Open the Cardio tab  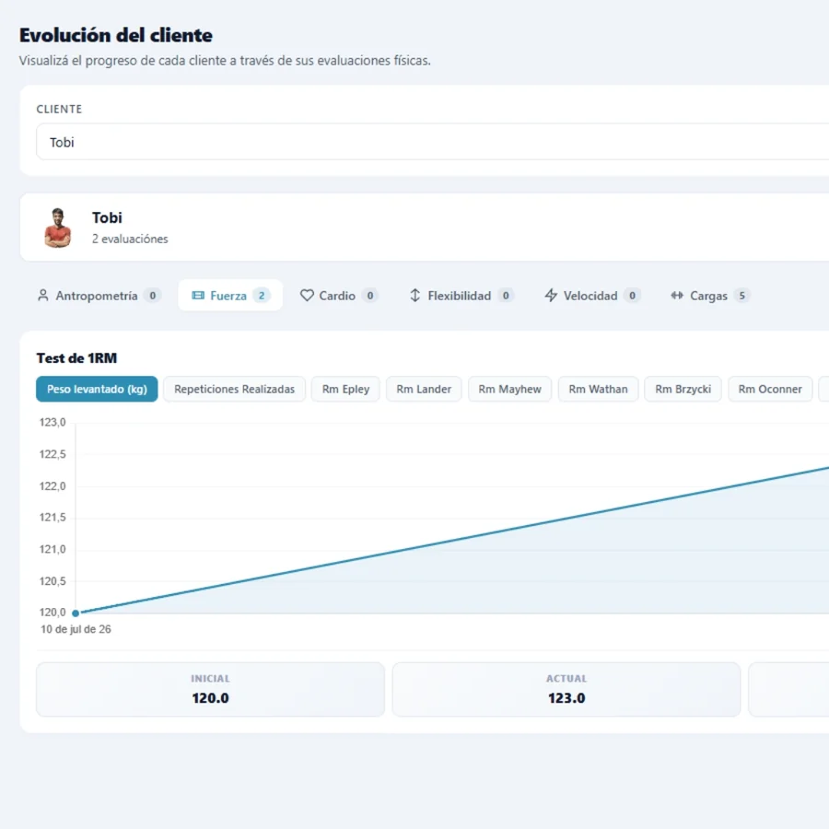tap(338, 296)
